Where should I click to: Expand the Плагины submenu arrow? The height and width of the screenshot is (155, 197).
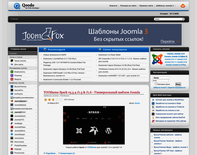(x=36, y=75)
